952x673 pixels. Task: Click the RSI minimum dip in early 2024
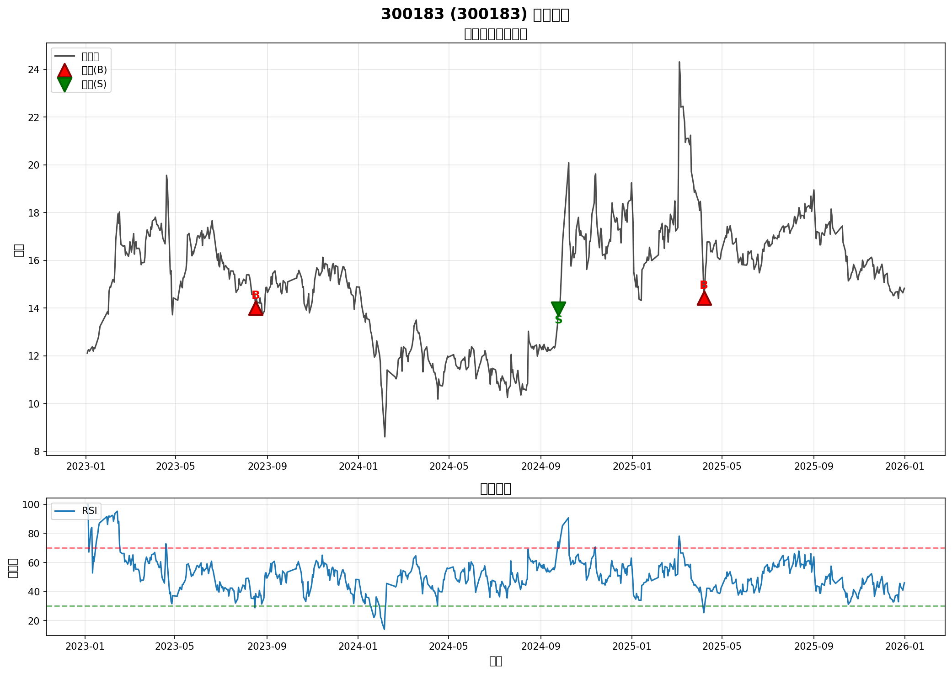pos(384,629)
